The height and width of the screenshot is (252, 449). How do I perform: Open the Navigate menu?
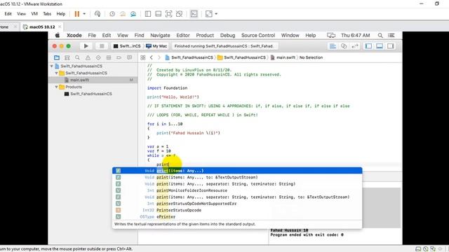160,36
